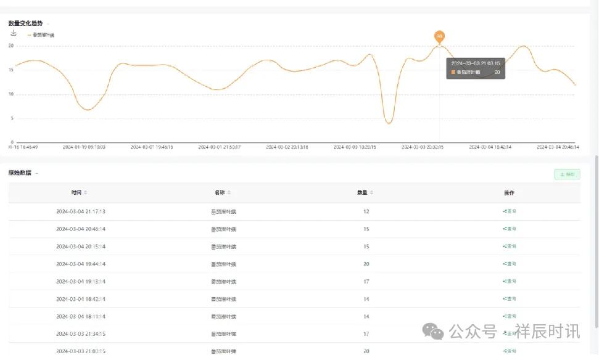Click the orange peak marker pin labeled 20

(439, 37)
